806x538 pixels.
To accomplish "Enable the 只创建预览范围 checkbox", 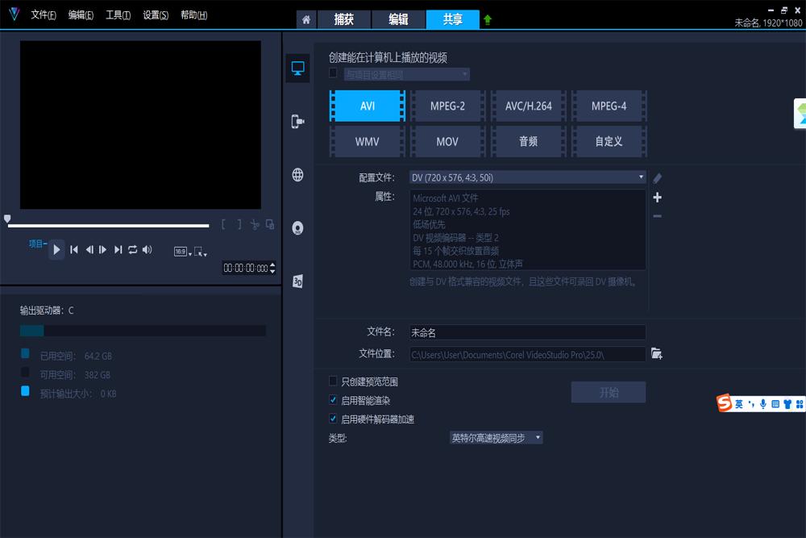I will click(333, 381).
